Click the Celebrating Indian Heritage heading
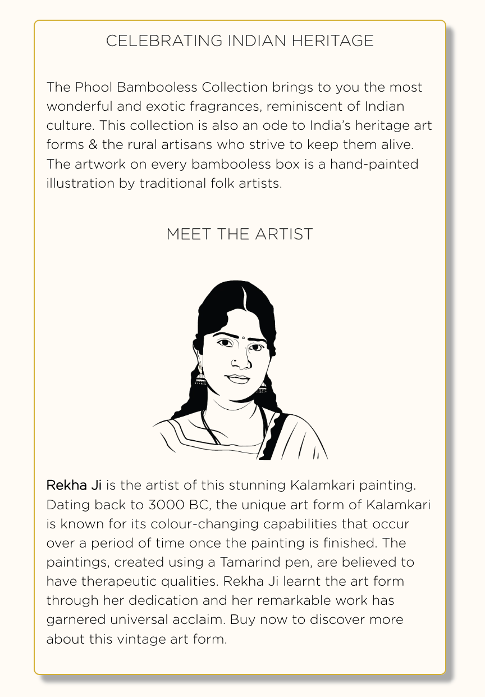The width and height of the screenshot is (485, 697). click(x=240, y=41)
